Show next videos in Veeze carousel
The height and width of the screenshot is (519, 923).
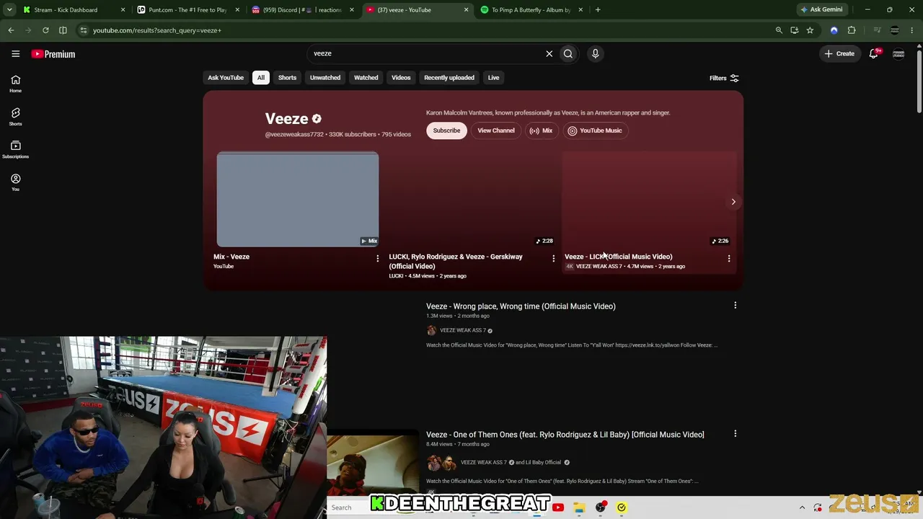tap(733, 202)
